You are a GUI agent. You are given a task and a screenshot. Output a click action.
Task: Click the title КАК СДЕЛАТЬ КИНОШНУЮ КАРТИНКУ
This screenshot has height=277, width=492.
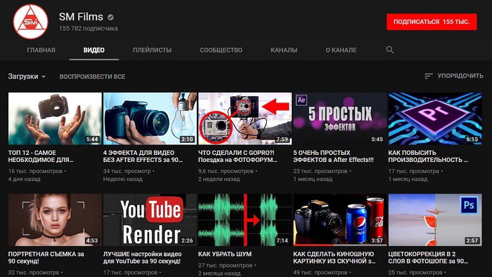[x=335, y=257]
